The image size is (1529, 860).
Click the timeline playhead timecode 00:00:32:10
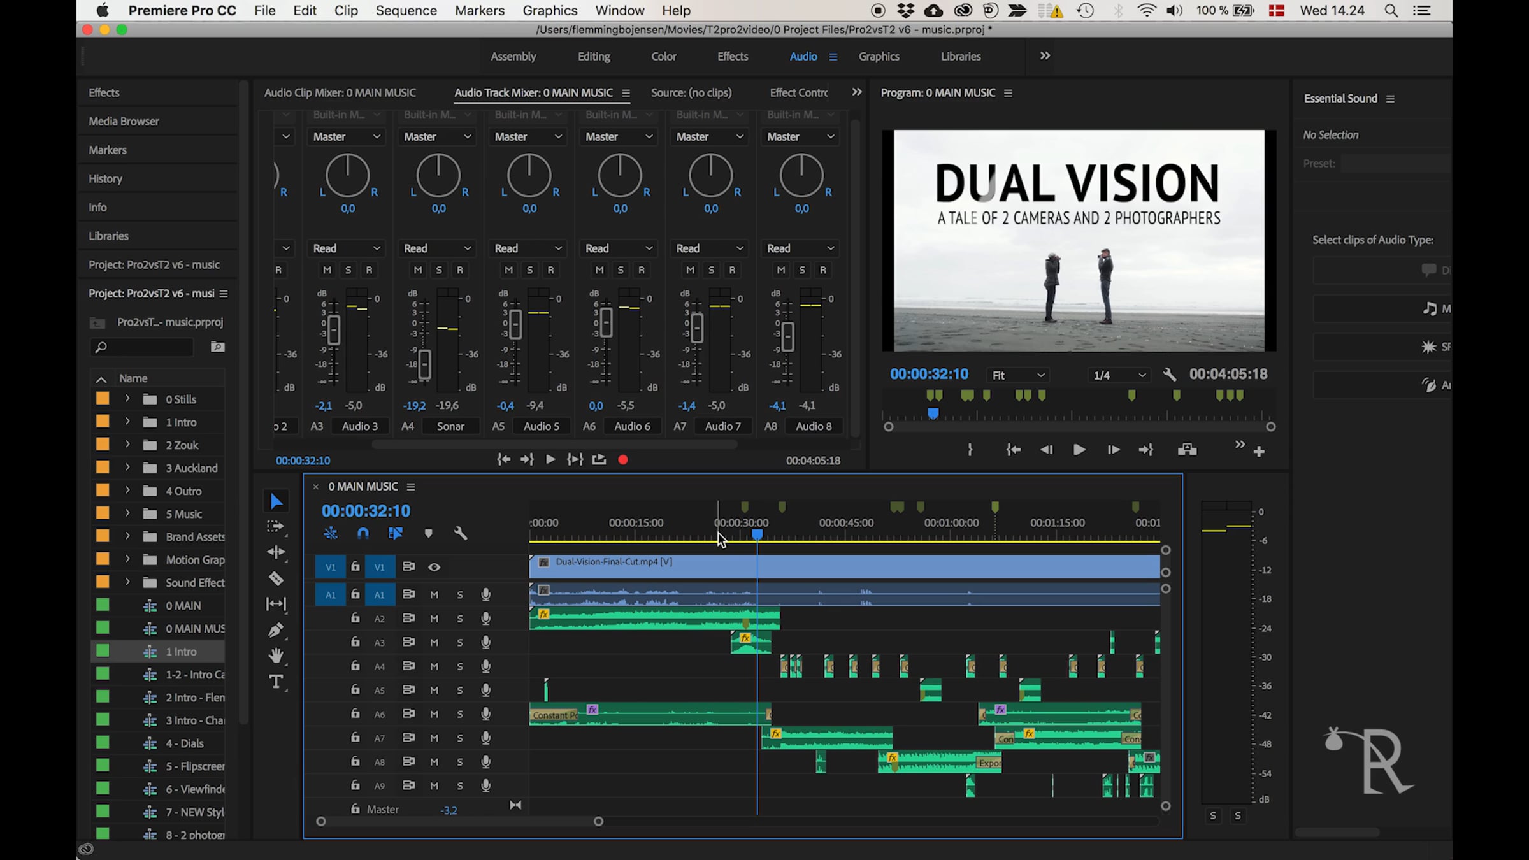click(x=366, y=510)
